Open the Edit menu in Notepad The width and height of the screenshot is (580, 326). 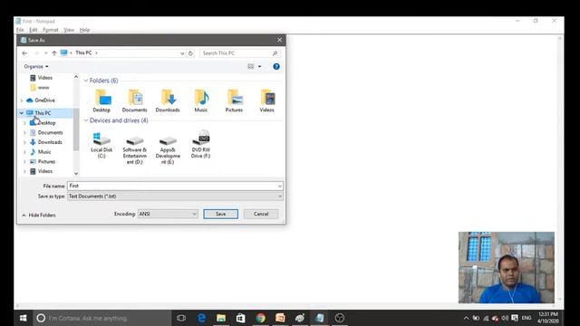[34, 30]
